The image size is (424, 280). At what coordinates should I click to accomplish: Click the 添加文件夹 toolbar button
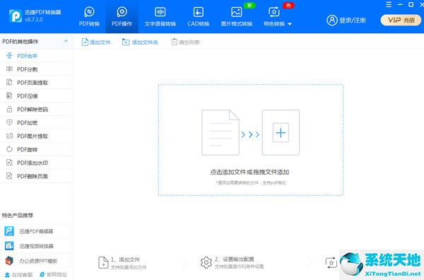(x=140, y=42)
